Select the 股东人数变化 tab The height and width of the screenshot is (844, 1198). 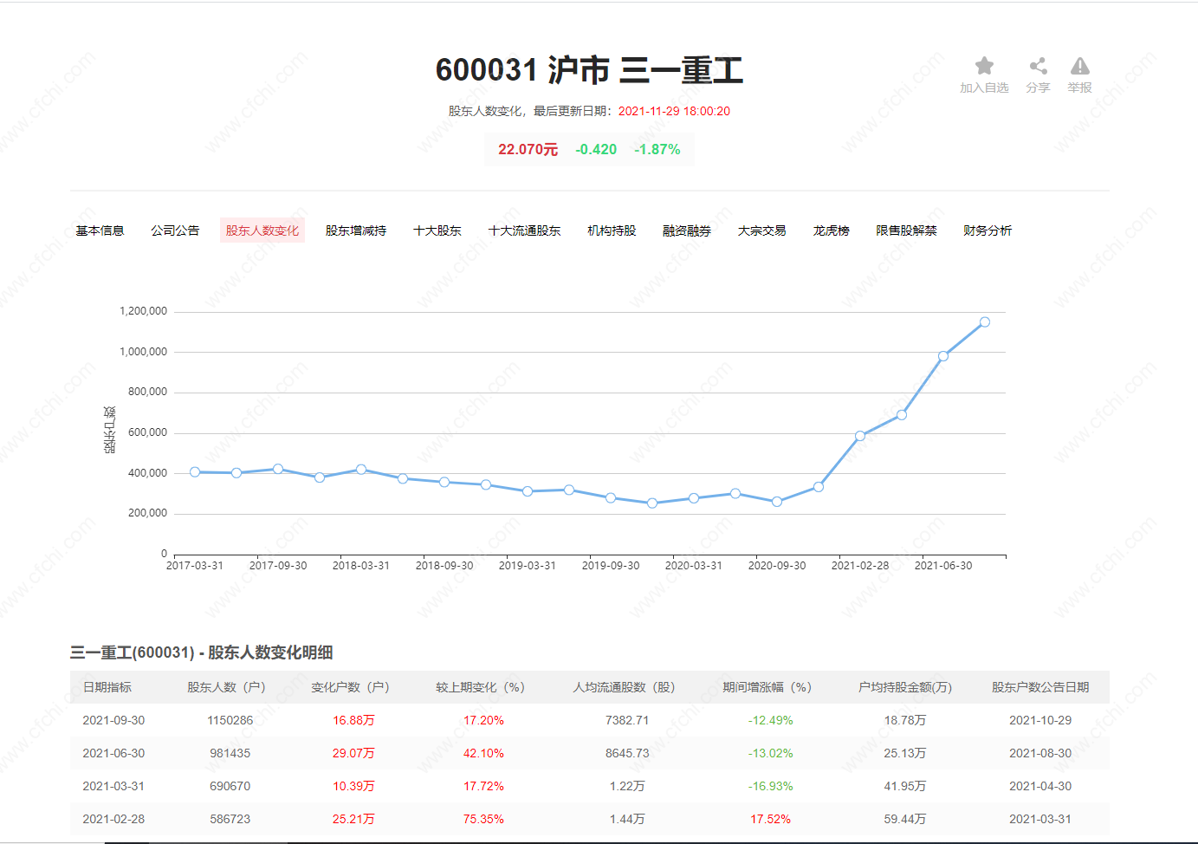[262, 230]
